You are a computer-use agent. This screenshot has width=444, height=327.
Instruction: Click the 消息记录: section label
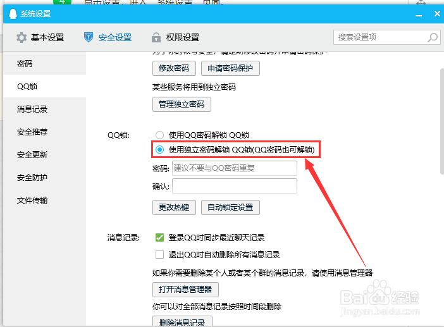(123, 237)
